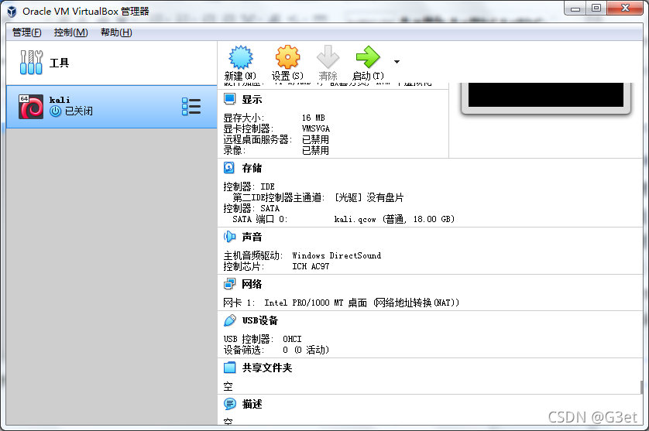
Task: Click the Shared Folders (共享文件夹) icon
Action: click(x=229, y=368)
